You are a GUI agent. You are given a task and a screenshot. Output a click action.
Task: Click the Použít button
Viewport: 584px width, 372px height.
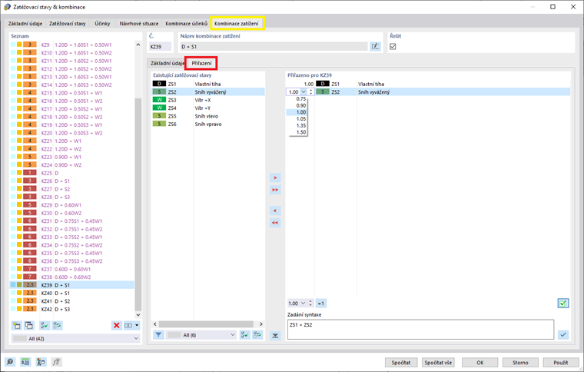coord(560,362)
